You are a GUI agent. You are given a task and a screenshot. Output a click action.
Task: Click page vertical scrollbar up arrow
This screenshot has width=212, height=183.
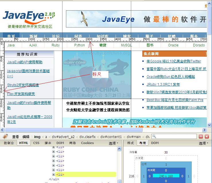(209, 4)
